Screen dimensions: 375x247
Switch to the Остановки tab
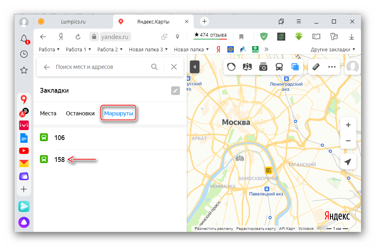(x=80, y=113)
